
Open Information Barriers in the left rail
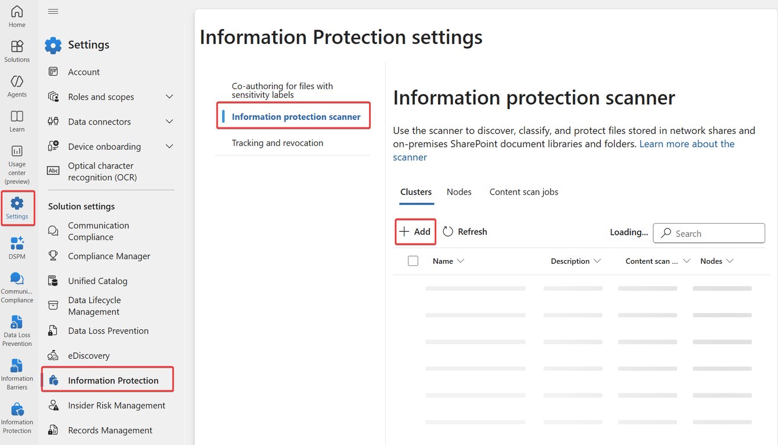pyautogui.click(x=17, y=374)
